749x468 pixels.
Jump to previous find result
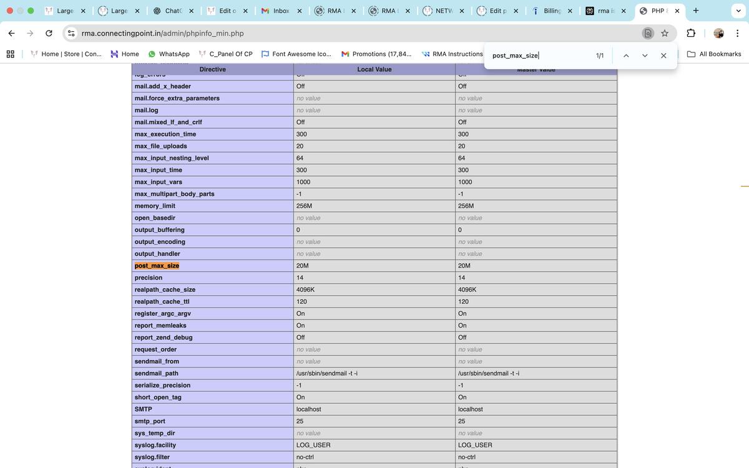click(626, 56)
